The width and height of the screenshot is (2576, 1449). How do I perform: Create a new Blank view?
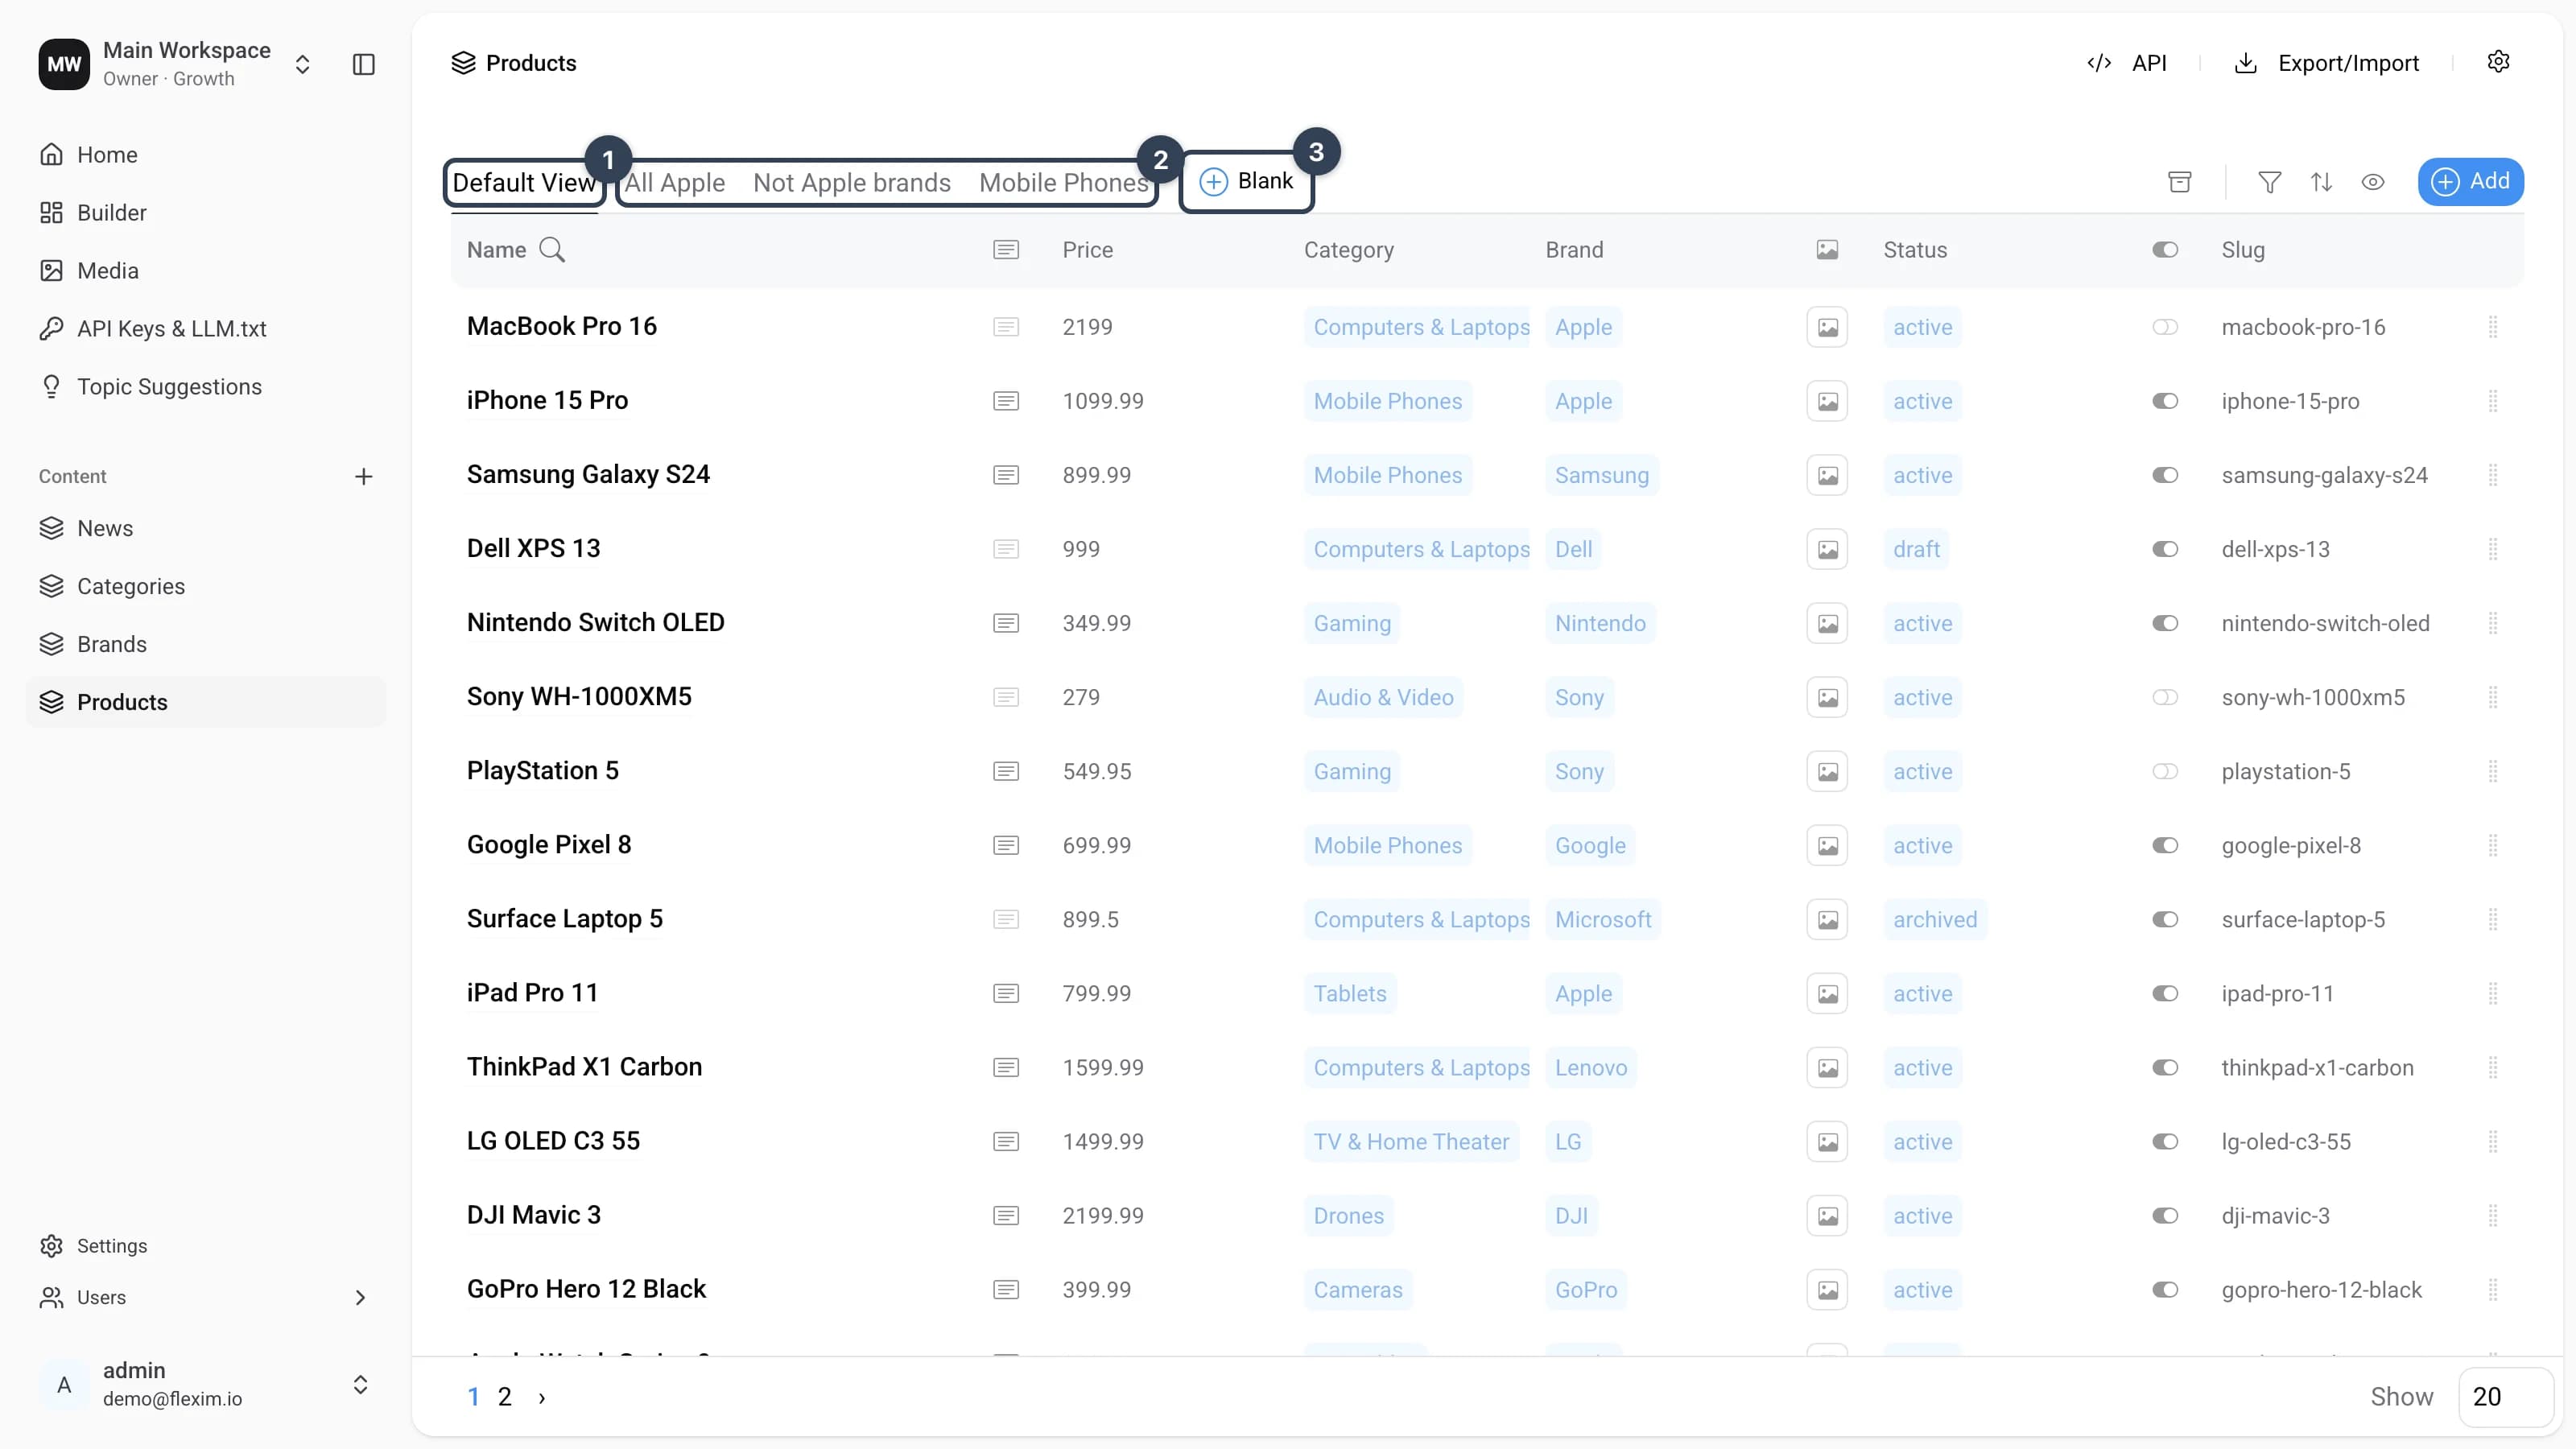1246,181
